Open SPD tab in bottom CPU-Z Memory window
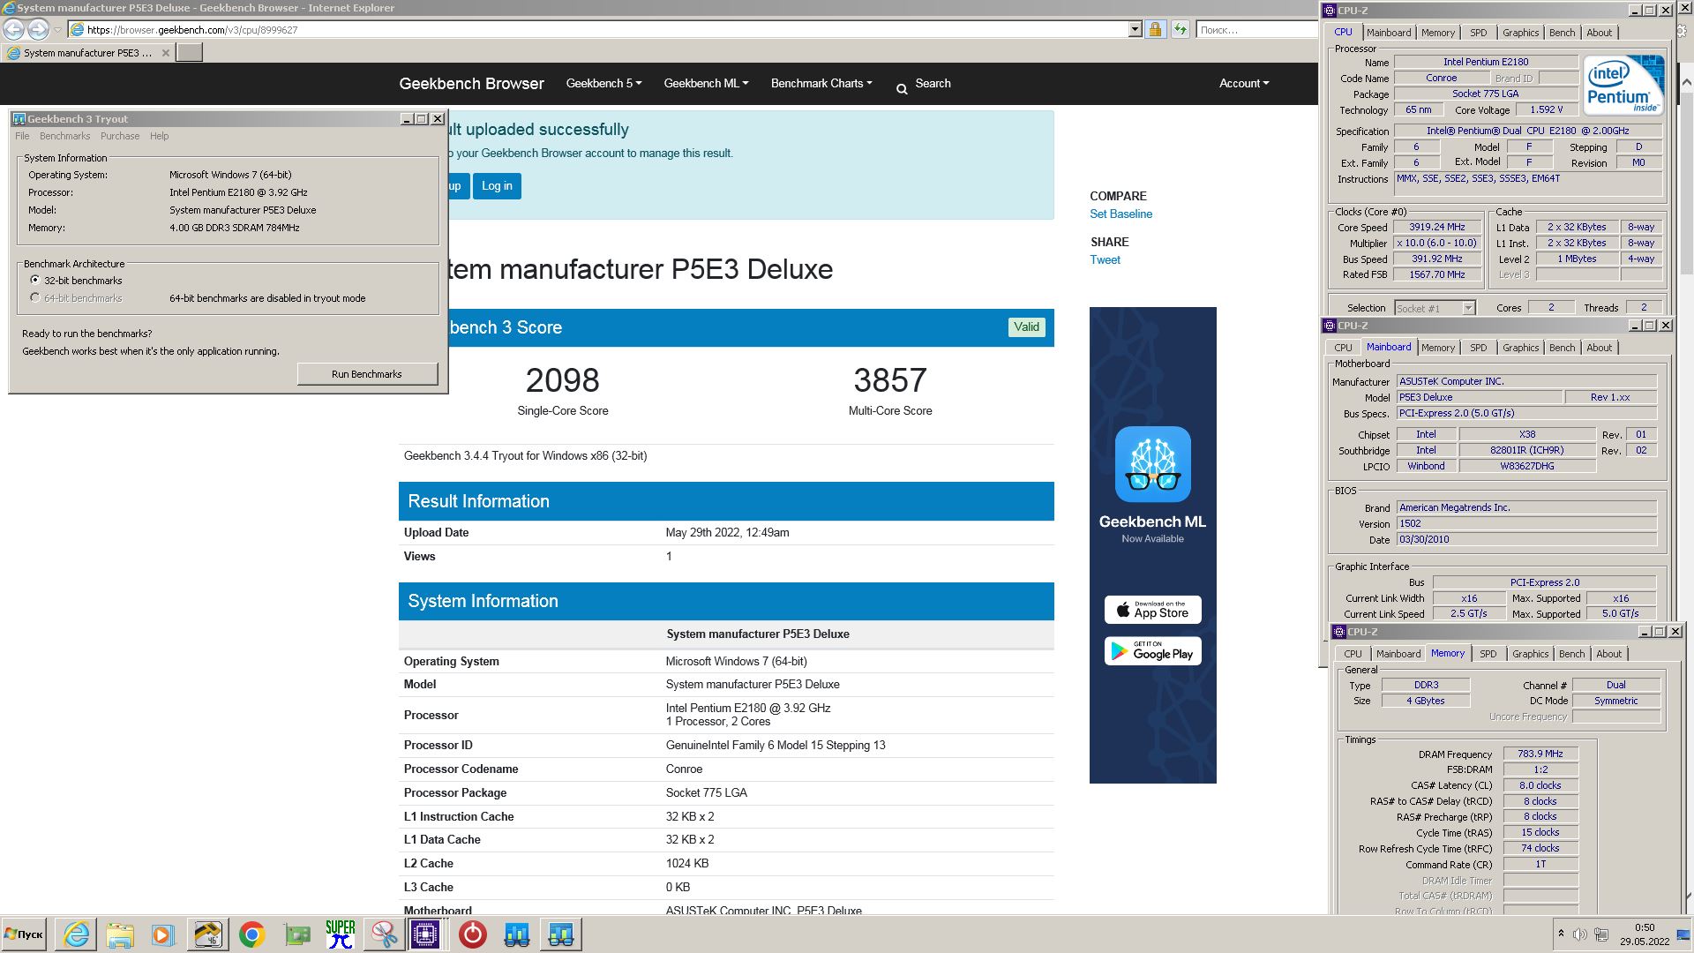1694x953 pixels. 1488,654
